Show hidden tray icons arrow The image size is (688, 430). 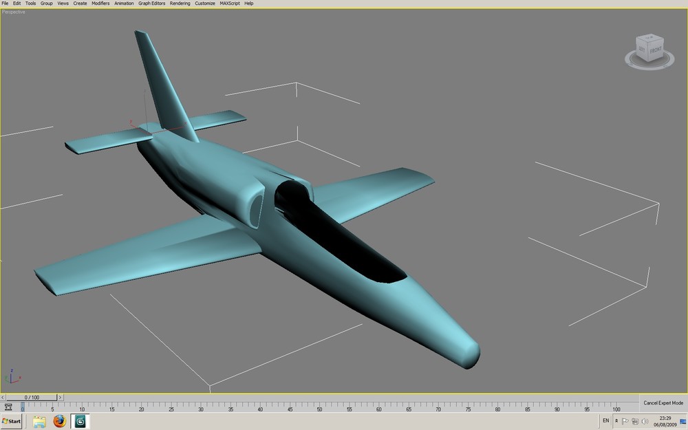point(616,421)
